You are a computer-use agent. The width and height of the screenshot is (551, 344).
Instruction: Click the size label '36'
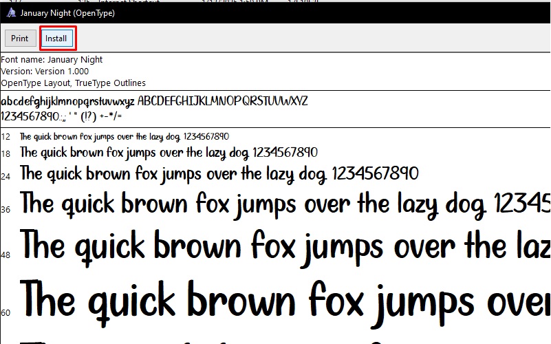click(x=6, y=210)
